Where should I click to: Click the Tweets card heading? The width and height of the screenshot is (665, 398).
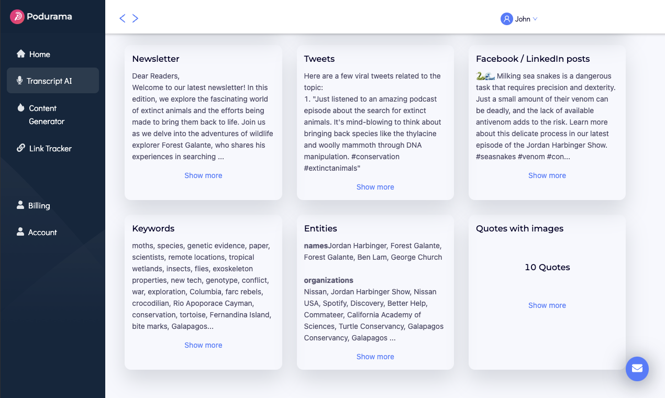click(x=319, y=59)
